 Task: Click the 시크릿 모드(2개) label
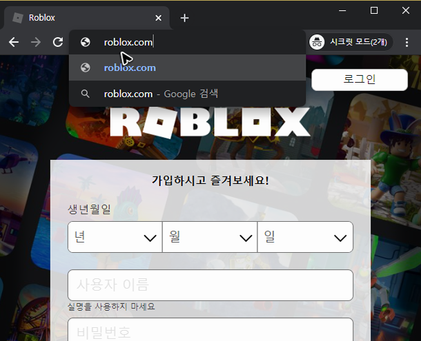[x=358, y=42]
